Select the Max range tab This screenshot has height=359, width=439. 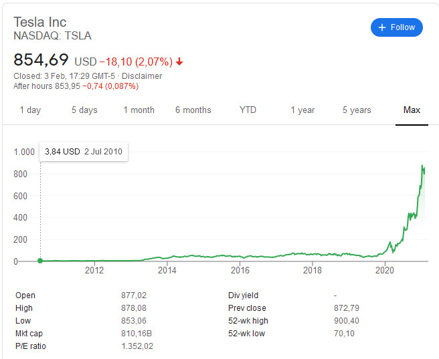click(412, 110)
